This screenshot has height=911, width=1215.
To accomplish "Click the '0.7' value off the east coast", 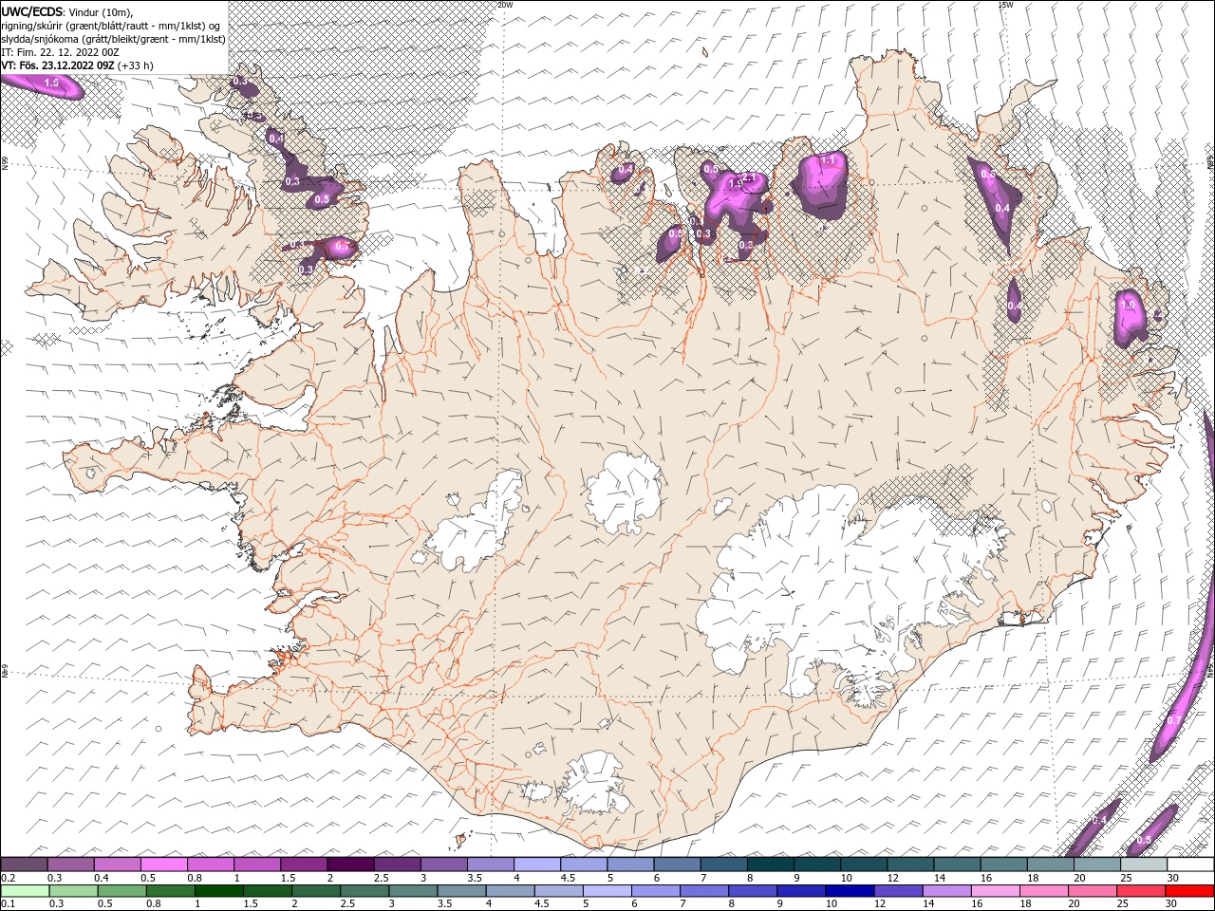I will (x=1173, y=721).
